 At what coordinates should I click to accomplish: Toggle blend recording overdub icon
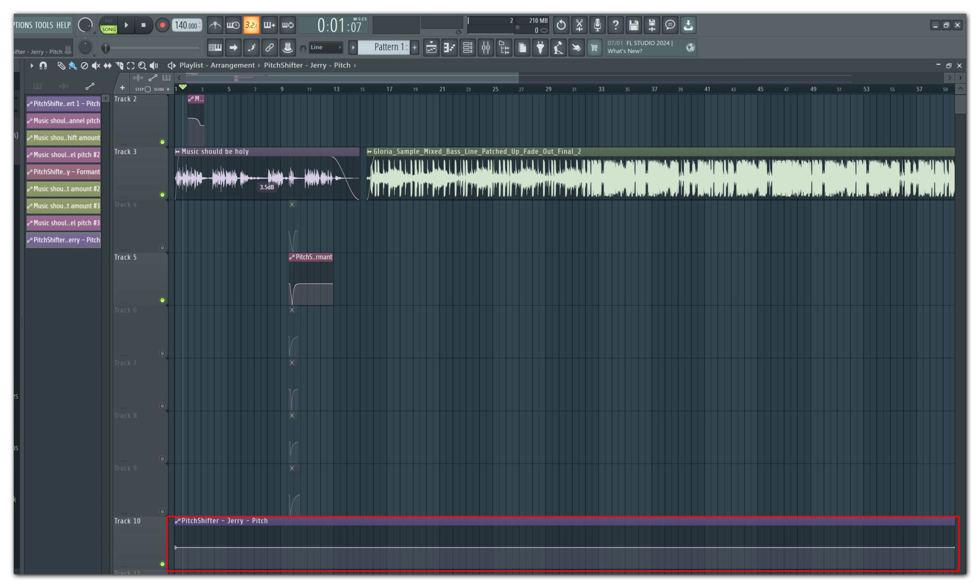click(269, 25)
